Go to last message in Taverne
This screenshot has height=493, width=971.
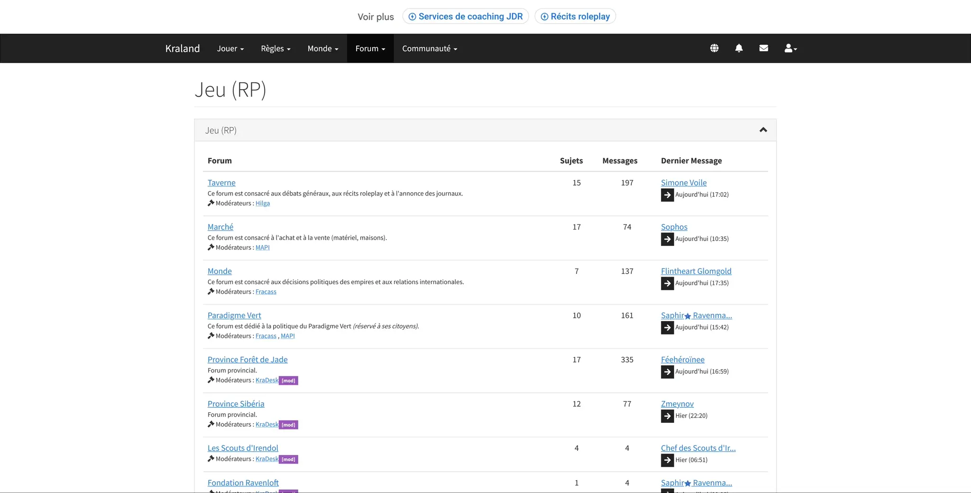(x=667, y=195)
